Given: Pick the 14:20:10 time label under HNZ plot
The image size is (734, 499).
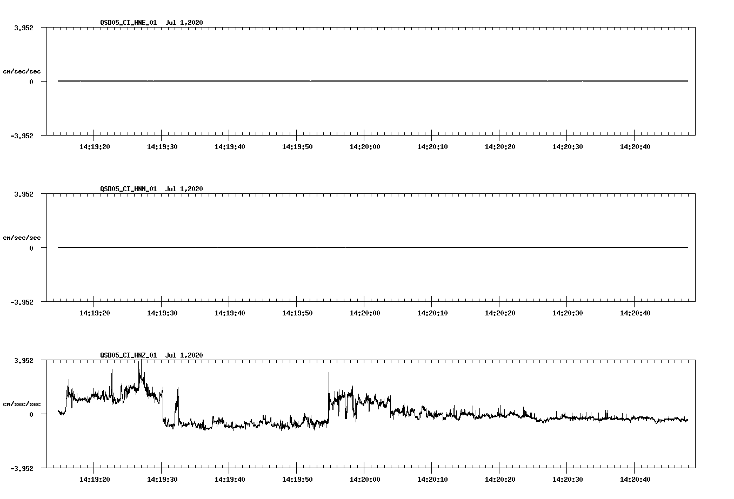Looking at the screenshot, I should [x=432, y=480].
